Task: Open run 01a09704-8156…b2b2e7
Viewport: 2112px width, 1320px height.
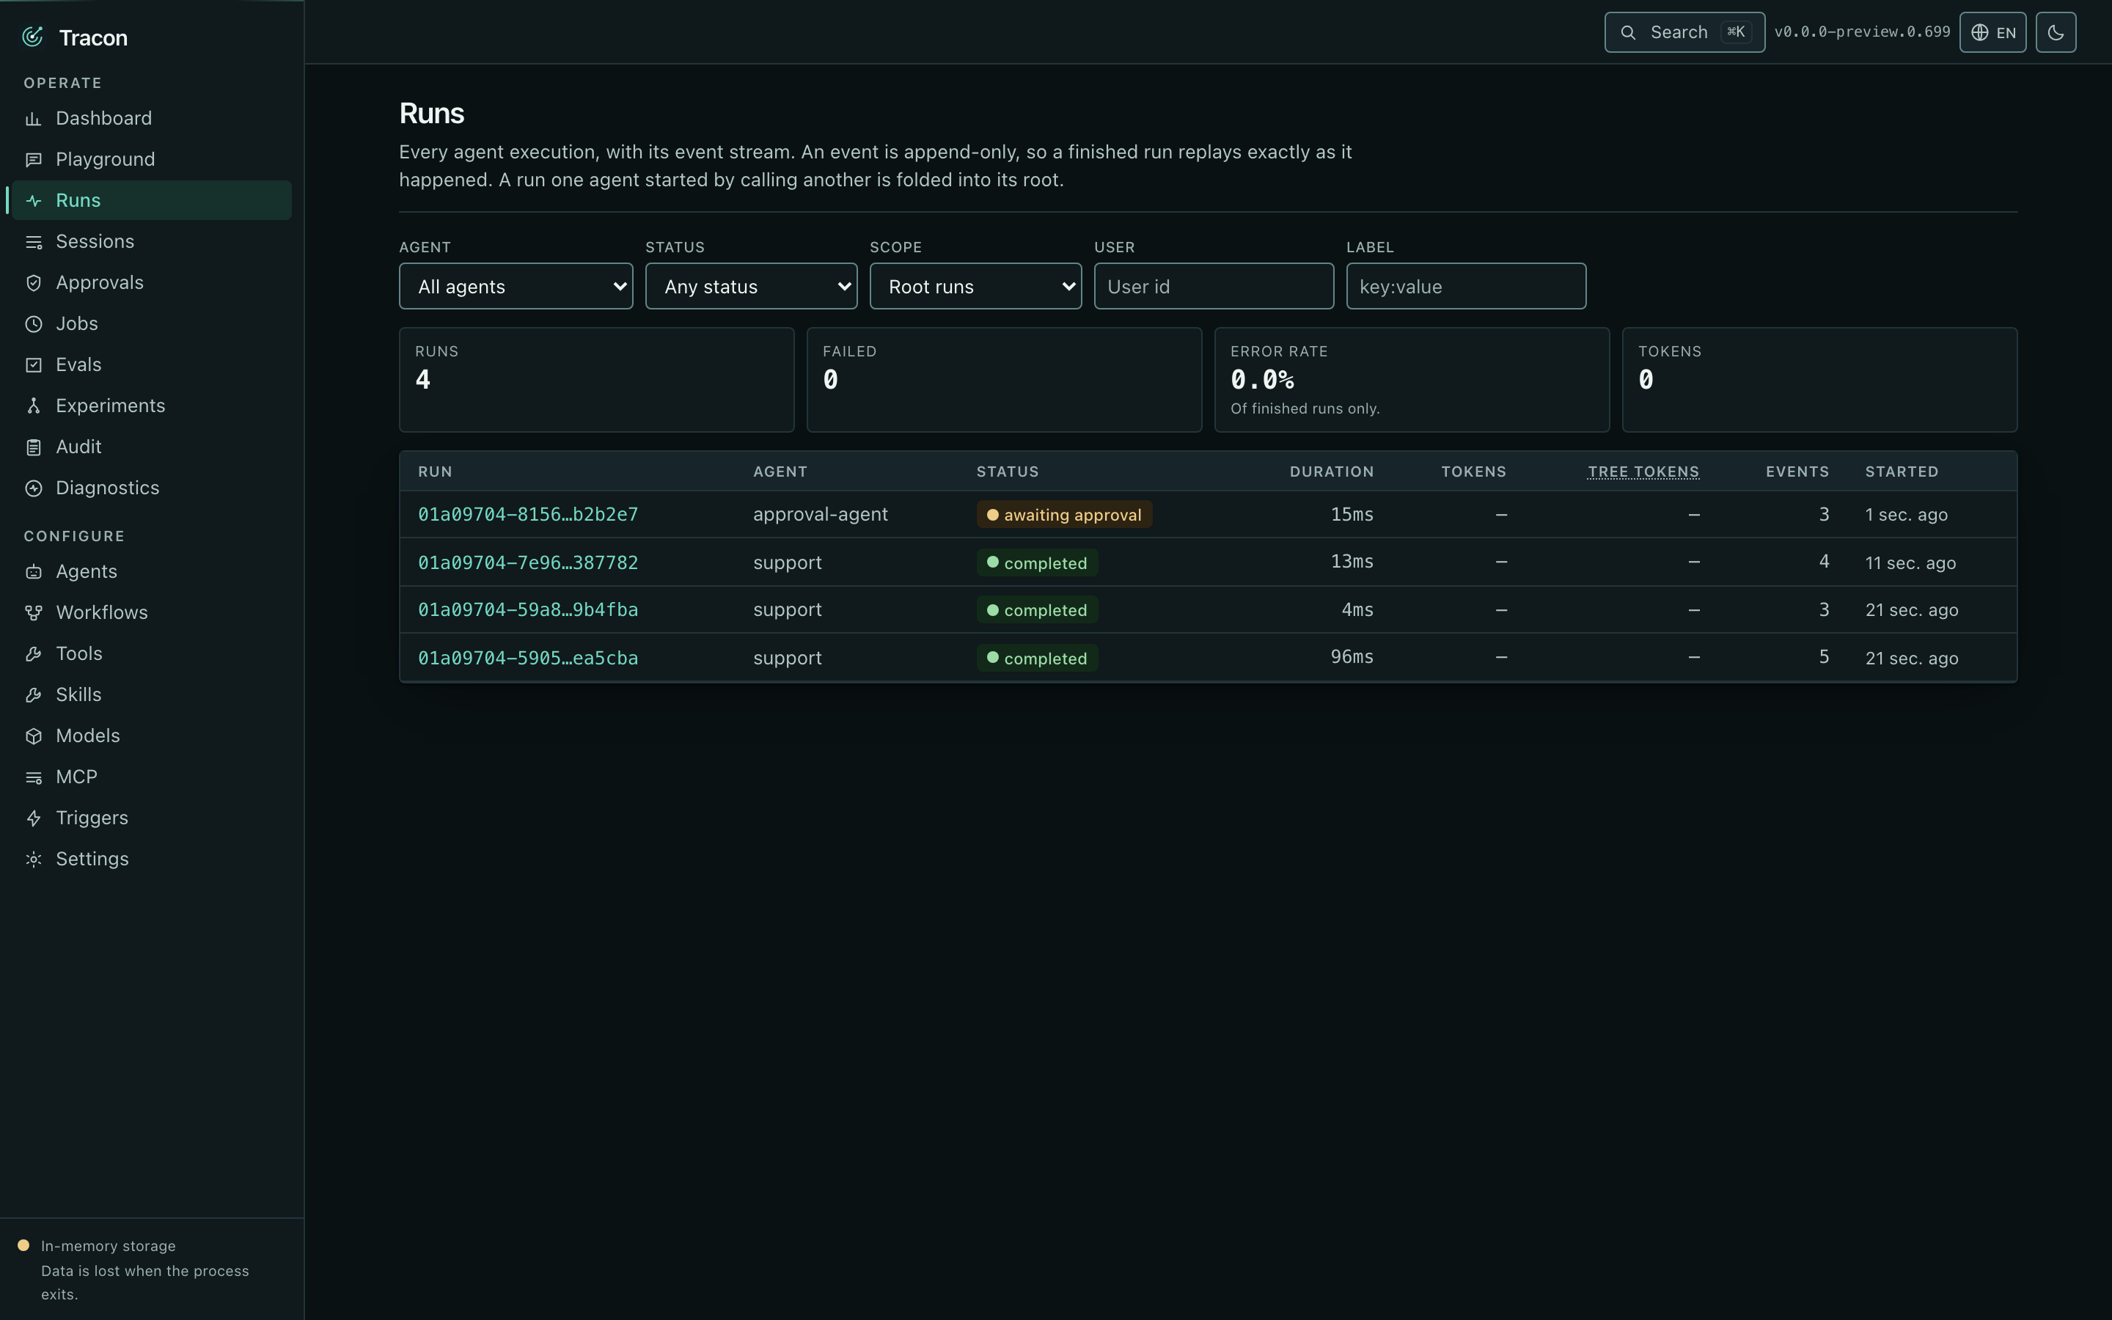Action: pyautogui.click(x=528, y=514)
